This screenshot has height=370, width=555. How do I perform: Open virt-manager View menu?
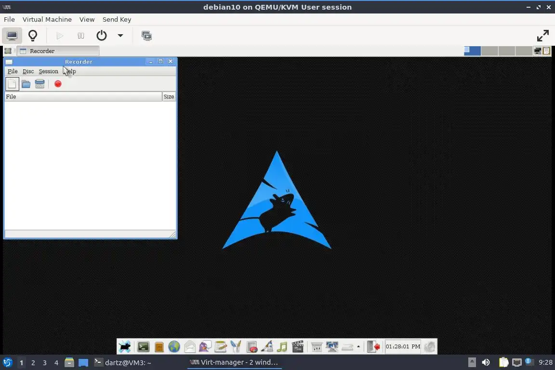87,19
